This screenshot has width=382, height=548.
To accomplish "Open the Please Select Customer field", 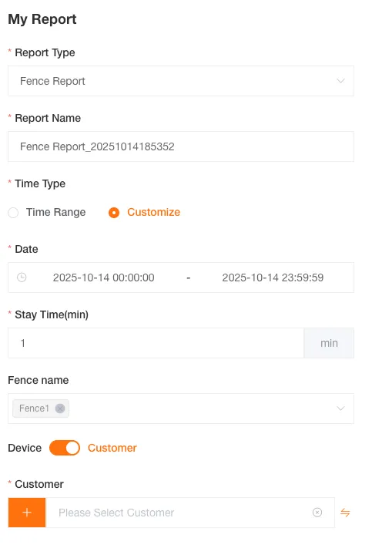I will pyautogui.click(x=190, y=513).
